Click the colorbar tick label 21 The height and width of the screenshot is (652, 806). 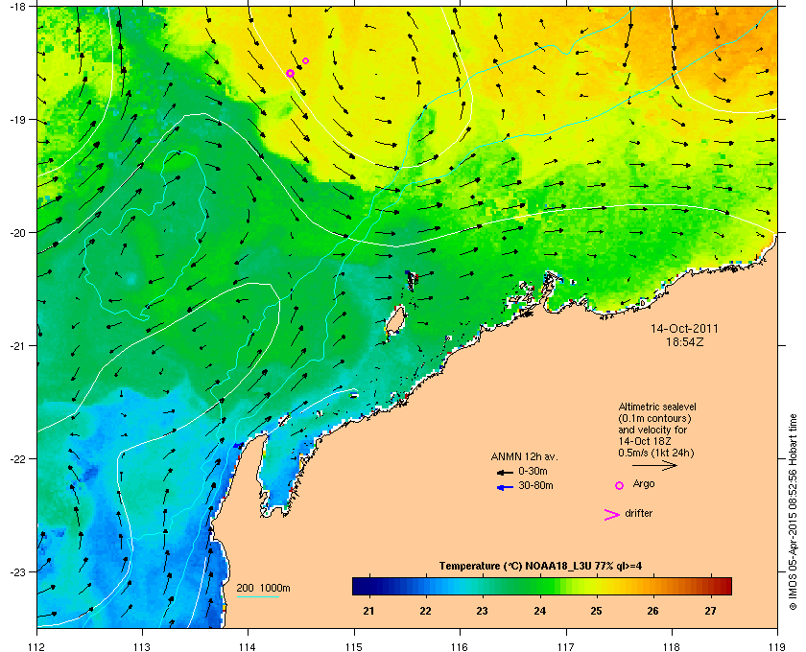point(368,611)
